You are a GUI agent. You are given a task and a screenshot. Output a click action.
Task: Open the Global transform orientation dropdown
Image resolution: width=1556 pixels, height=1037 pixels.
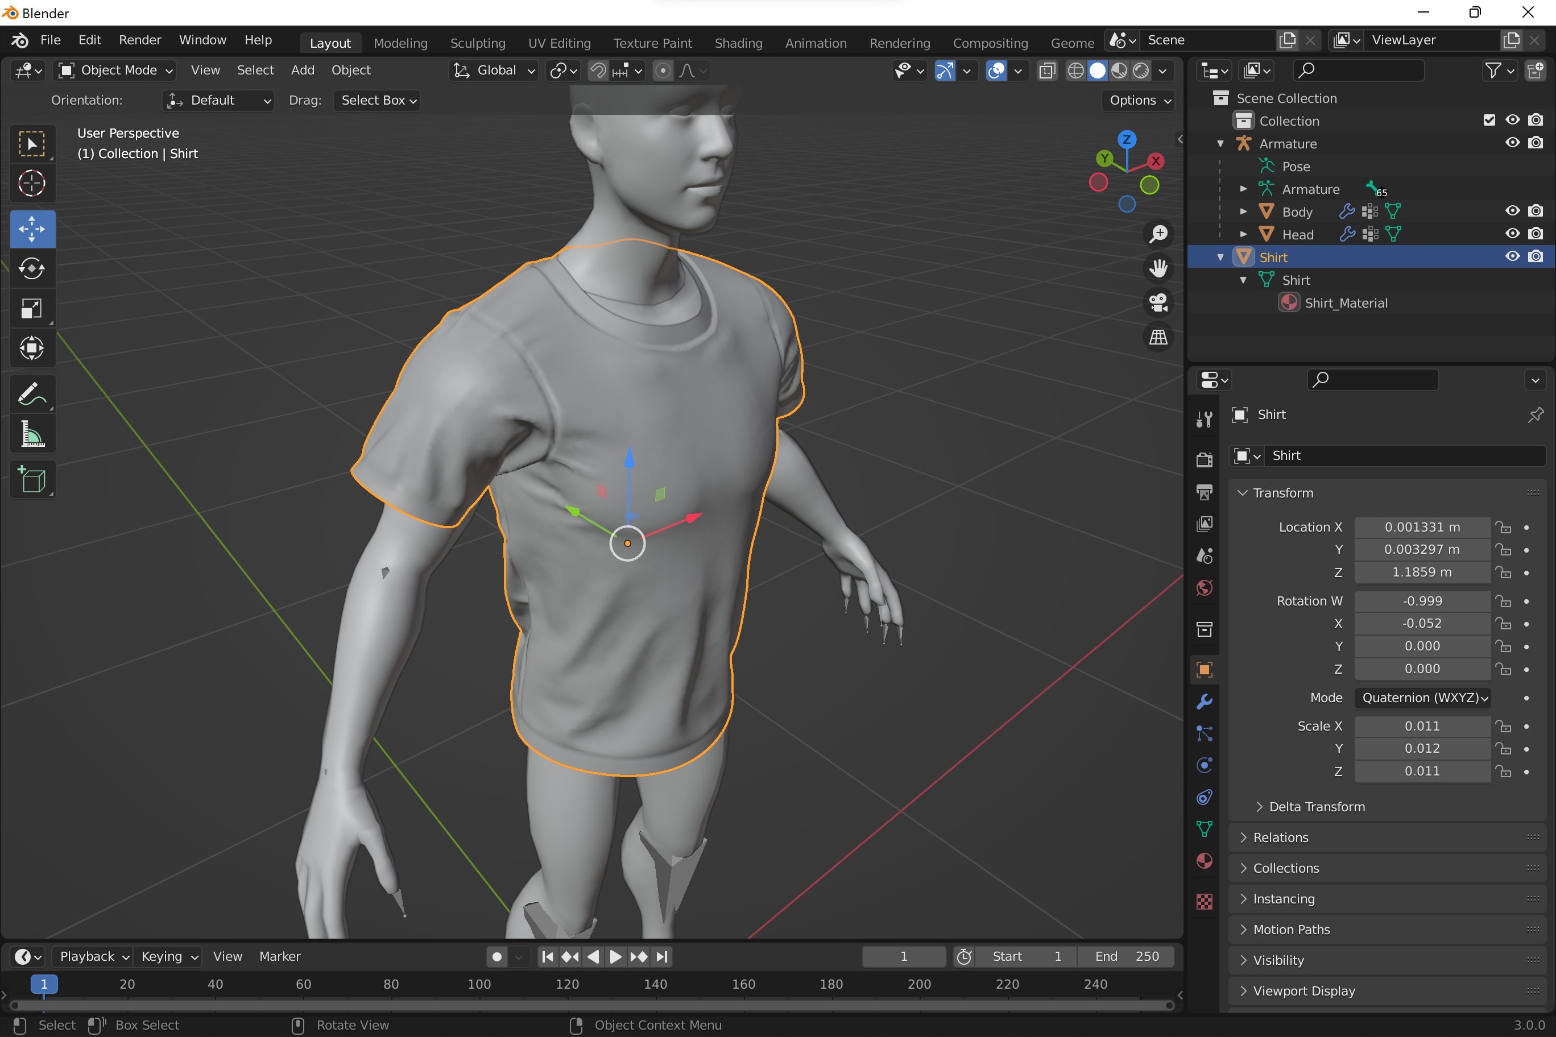coord(494,70)
